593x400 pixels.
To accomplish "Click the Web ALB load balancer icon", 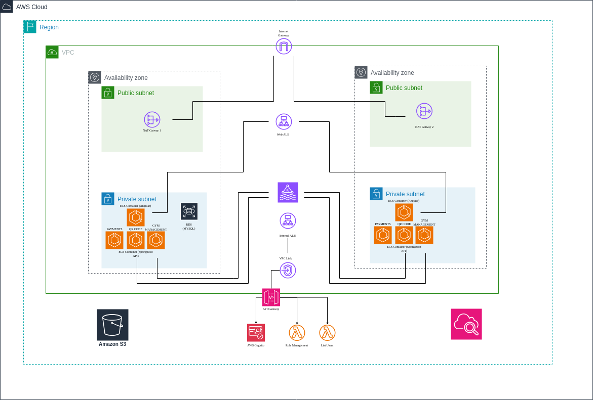I will coord(284,122).
